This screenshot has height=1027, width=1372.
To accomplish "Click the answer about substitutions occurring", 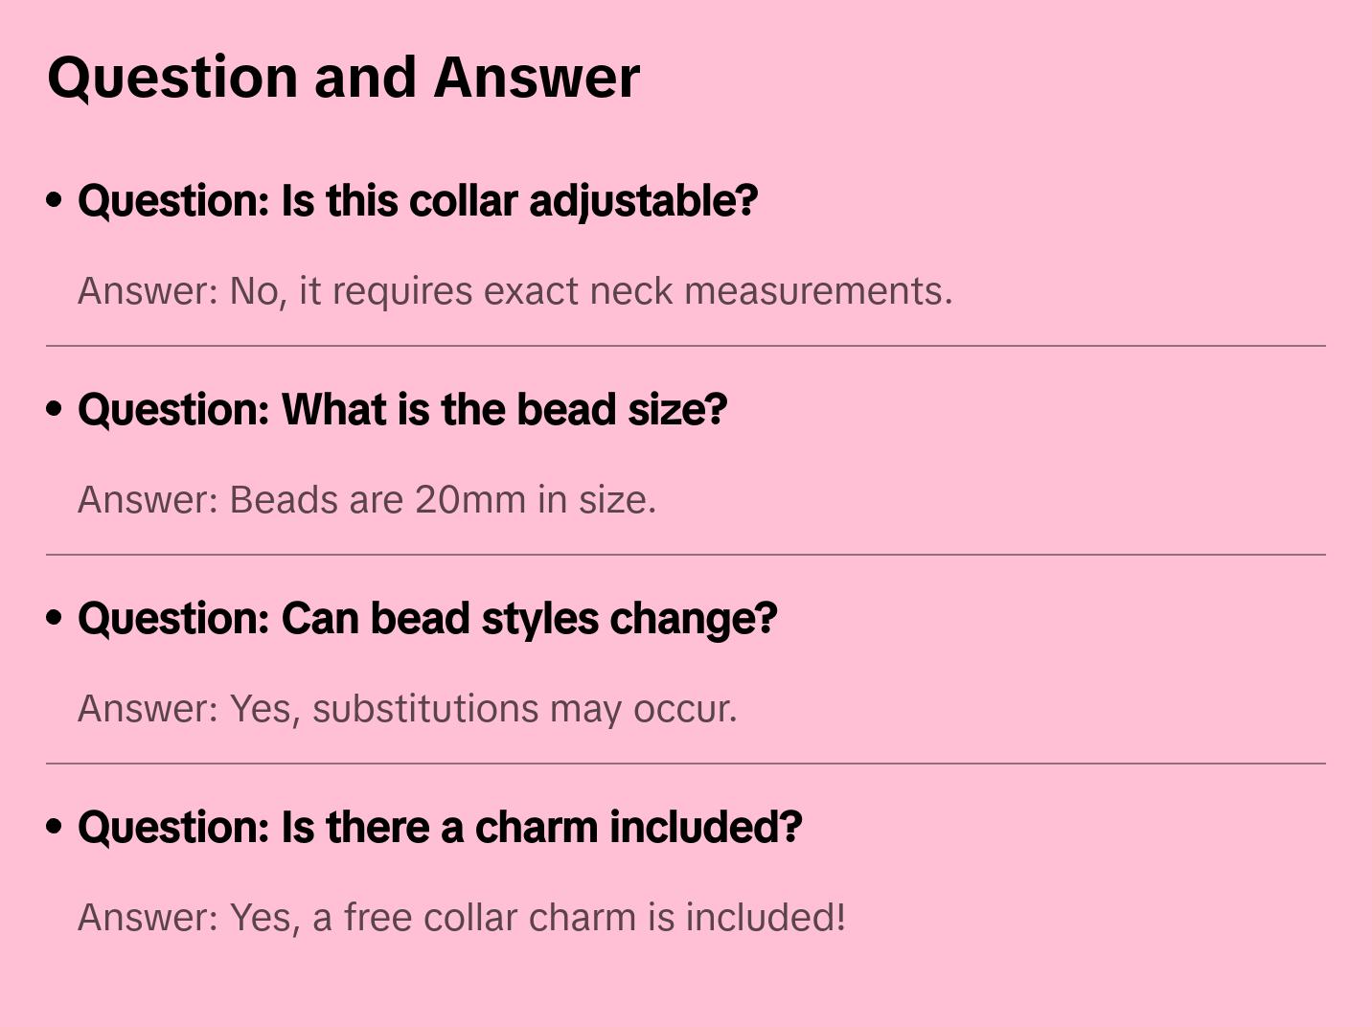I will pos(407,709).
